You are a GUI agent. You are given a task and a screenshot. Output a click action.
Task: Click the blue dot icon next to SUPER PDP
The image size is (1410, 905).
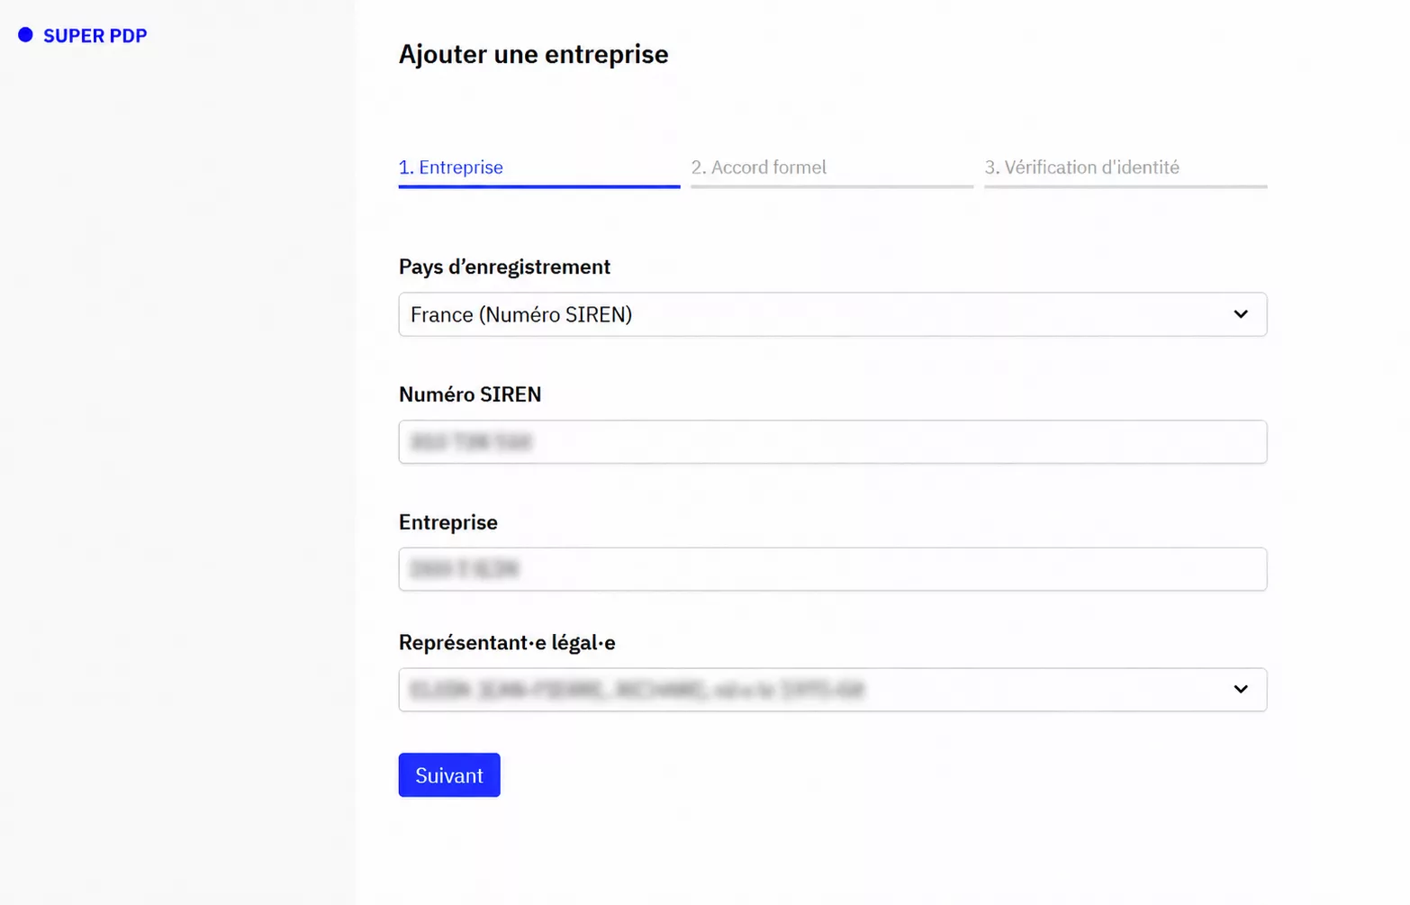26,35
